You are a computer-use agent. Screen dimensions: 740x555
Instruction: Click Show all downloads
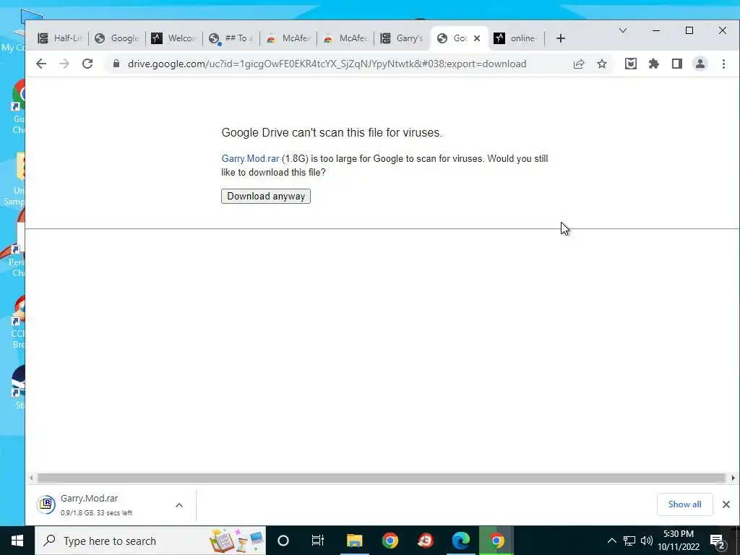click(685, 504)
